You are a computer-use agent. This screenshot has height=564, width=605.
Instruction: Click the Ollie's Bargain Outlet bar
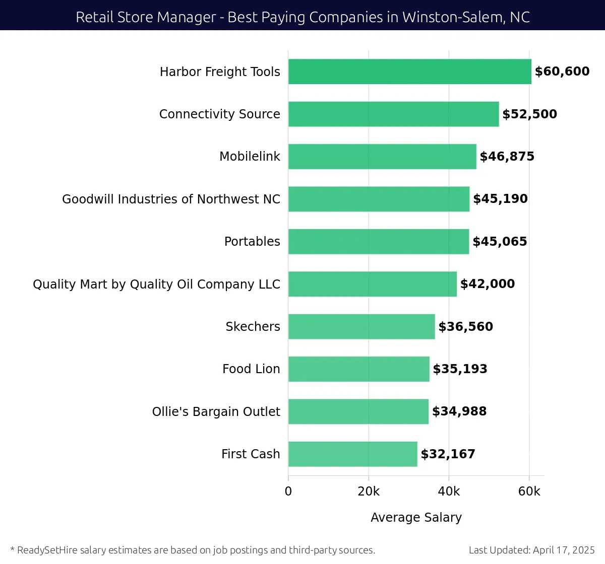[358, 411]
